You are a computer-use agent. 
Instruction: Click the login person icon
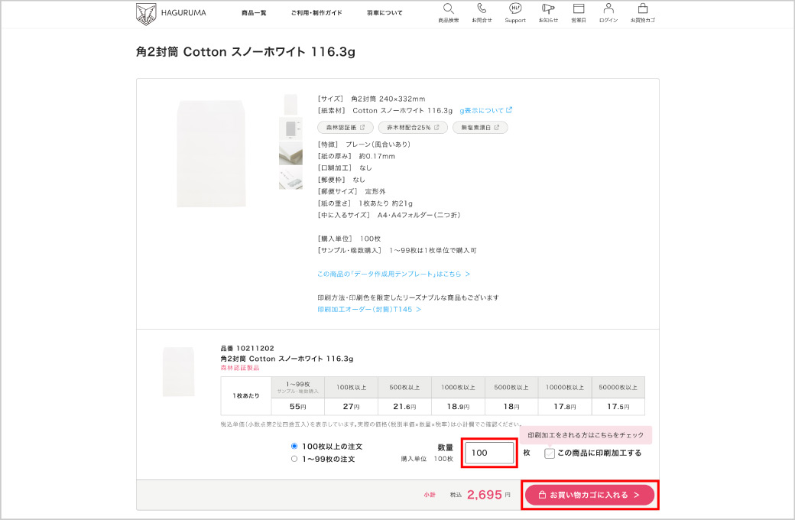click(608, 9)
